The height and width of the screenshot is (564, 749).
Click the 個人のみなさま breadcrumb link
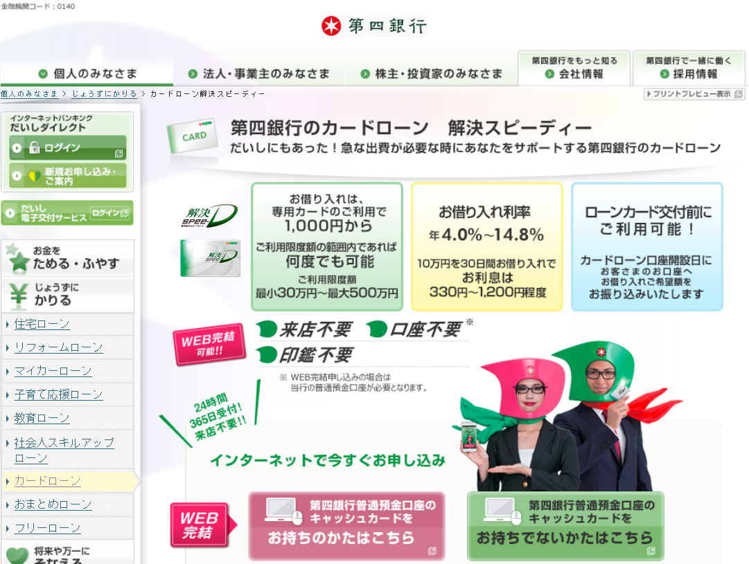29,94
